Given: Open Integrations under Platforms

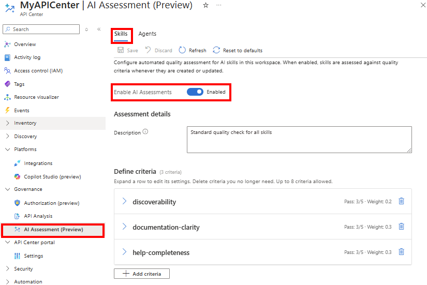Looking at the screenshot, I should click(38, 163).
